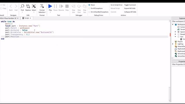The image size is (185, 104).
Task: Expand the Baseplate tree node
Action: [175, 34]
